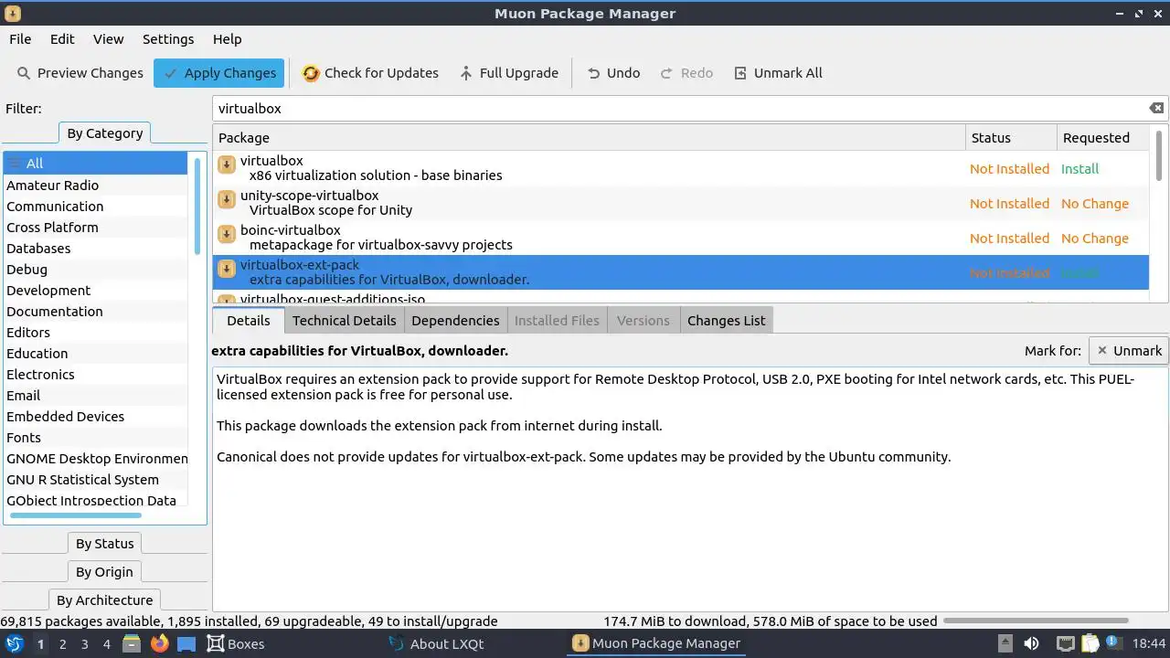Click the package list vertical scrollbar
This screenshot has width=1170, height=658.
pyautogui.click(x=1159, y=155)
